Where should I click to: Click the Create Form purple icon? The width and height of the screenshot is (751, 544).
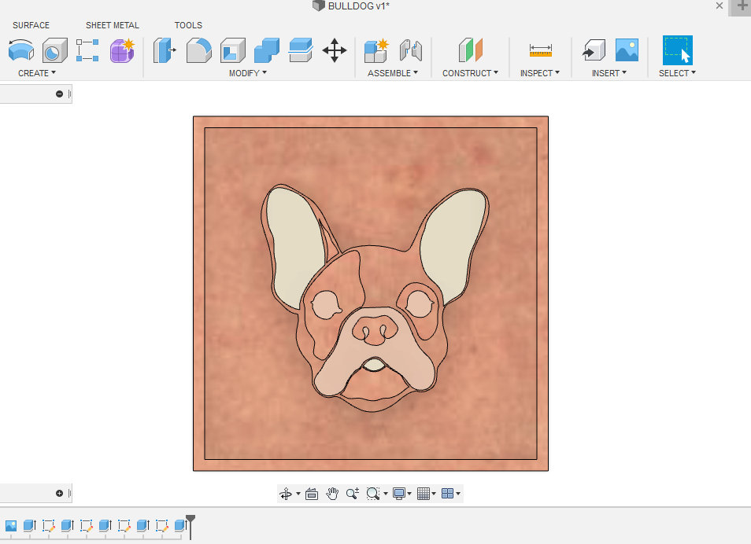[123, 50]
